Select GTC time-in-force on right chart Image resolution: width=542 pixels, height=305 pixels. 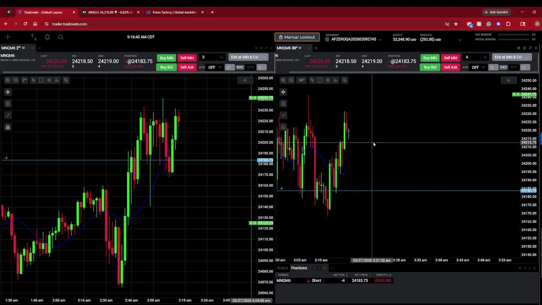514,67
